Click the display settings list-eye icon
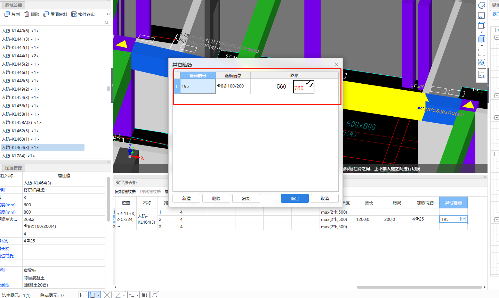 (482, 74)
